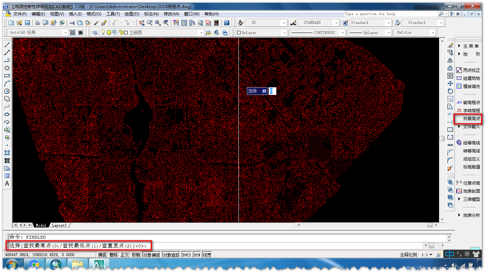485x275 pixels.
Task: Click the Text Style icon beside HZ
Action: [x=241, y=23]
